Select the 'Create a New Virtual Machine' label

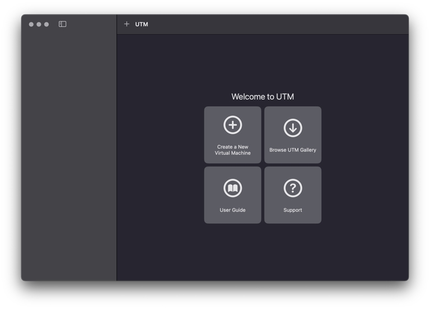[232, 150]
